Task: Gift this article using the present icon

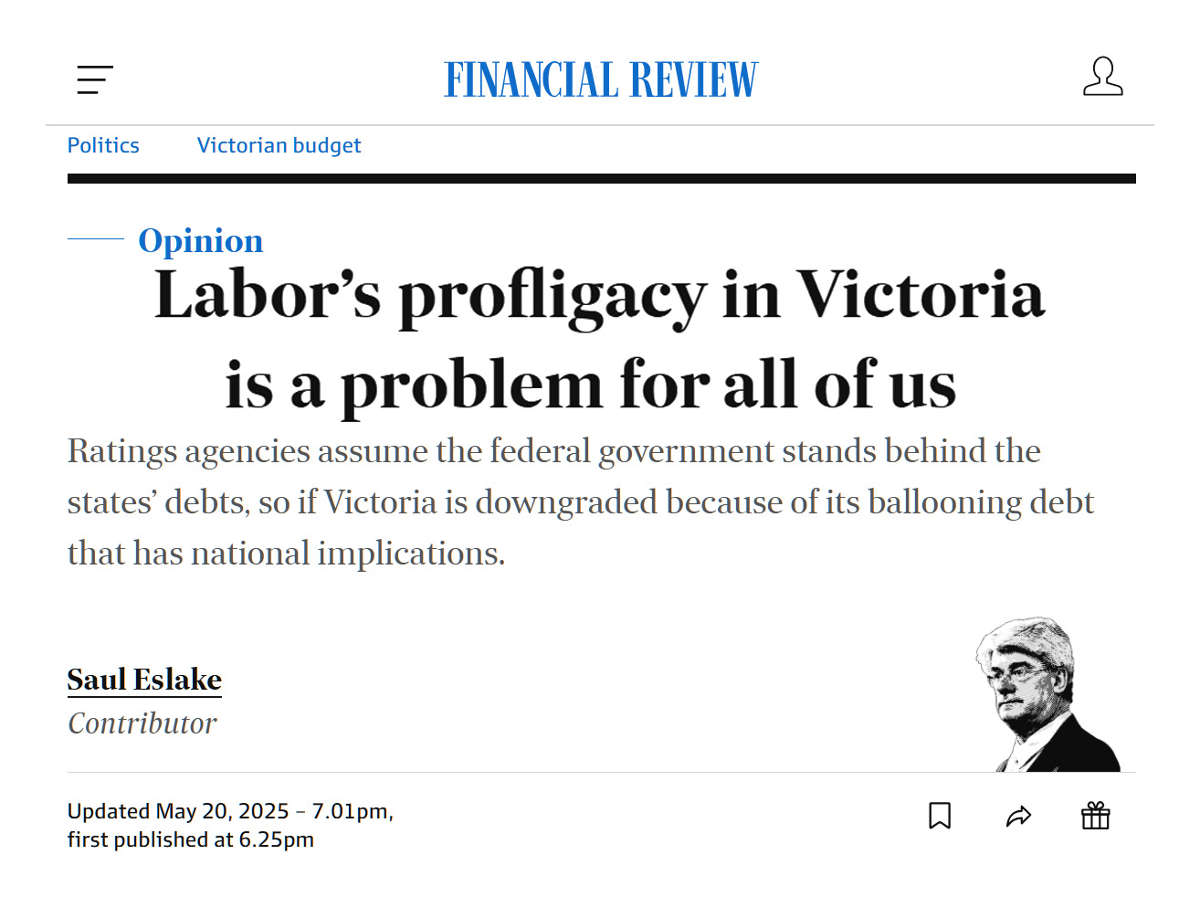Action: click(1095, 816)
